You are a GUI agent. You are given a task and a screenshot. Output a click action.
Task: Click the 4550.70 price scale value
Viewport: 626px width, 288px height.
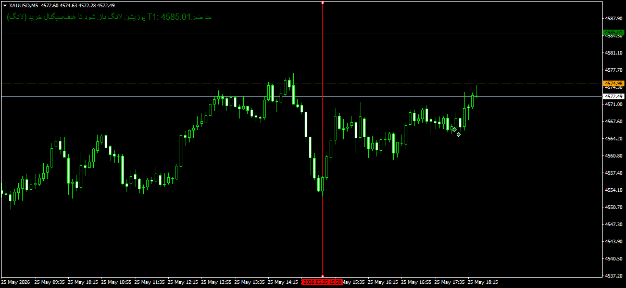click(x=614, y=207)
